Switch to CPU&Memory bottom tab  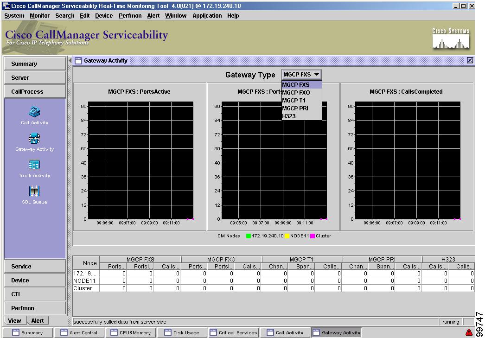[131, 333]
